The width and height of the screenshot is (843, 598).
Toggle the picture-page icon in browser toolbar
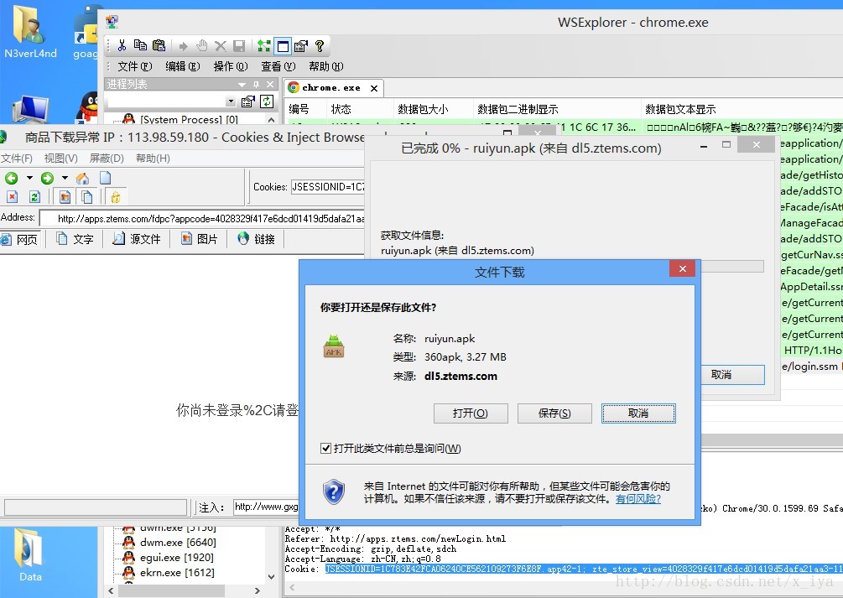(65, 197)
